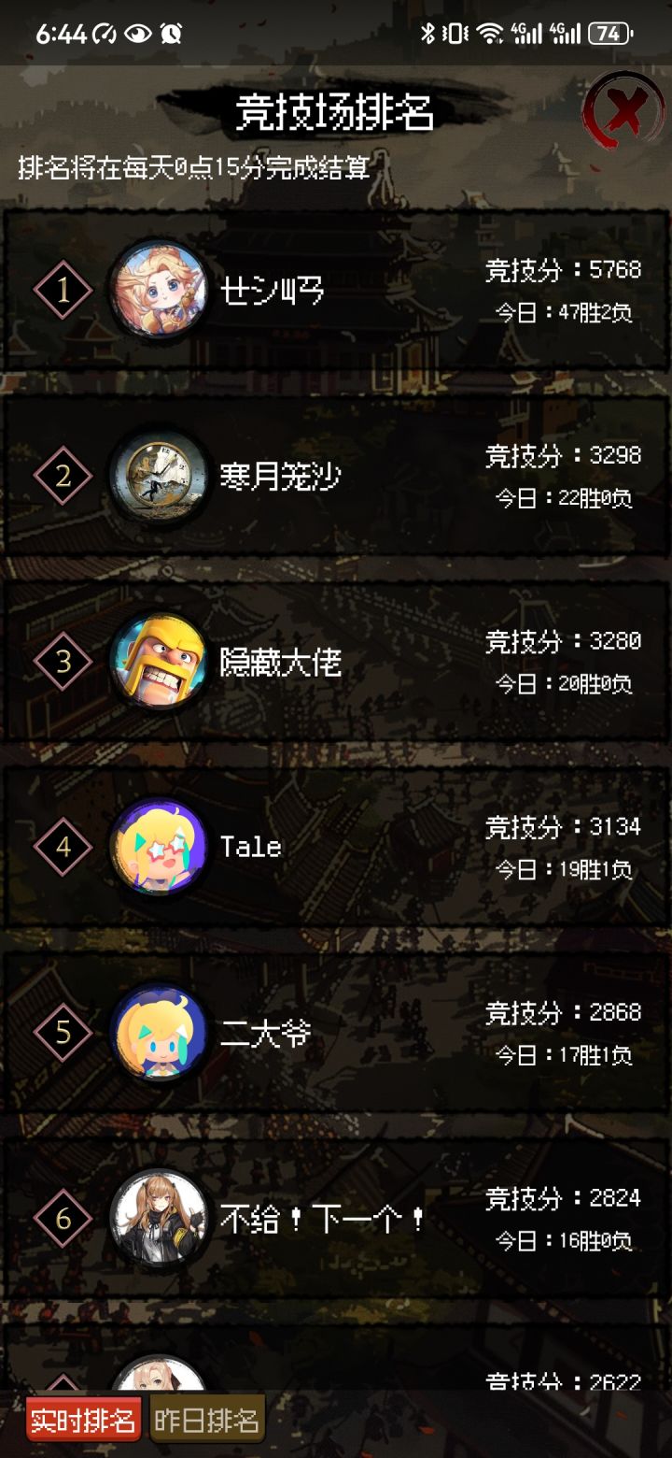Select the rank 5 diamond badge
Viewport: 672px width, 1458px height.
(63, 1033)
